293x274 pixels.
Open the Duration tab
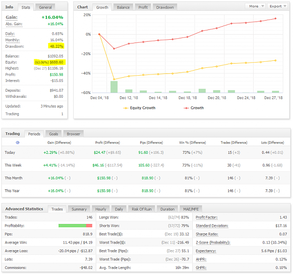click(167, 209)
